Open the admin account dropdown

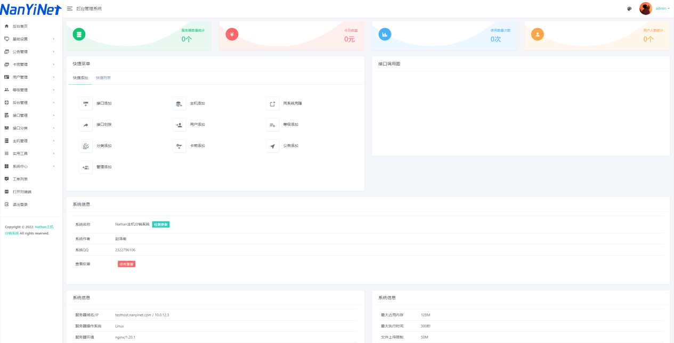[662, 9]
